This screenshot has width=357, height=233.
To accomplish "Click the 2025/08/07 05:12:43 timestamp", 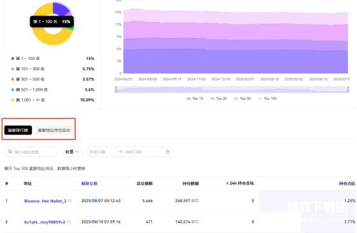I will click(x=101, y=201).
